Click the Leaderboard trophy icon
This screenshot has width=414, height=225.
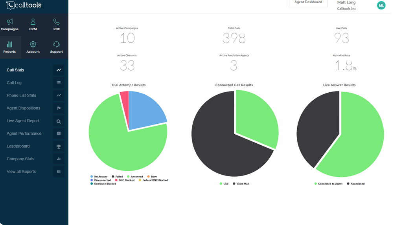click(59, 146)
